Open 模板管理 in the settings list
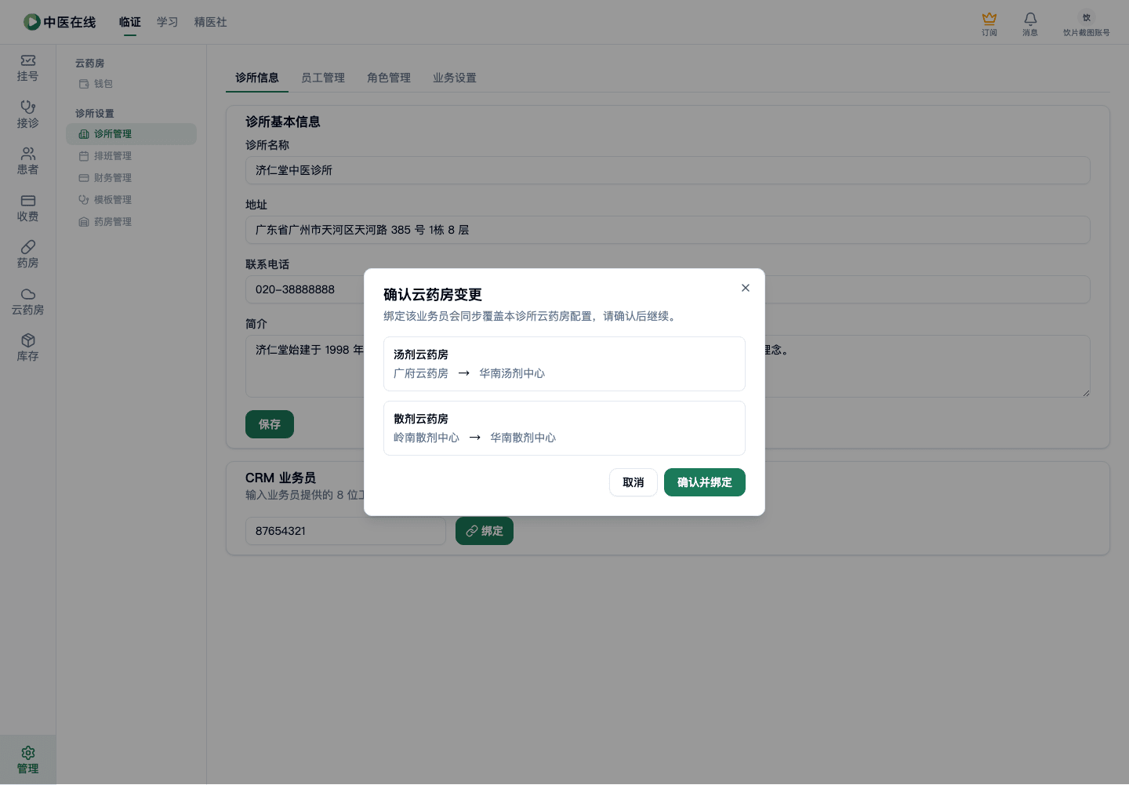This screenshot has width=1129, height=785. click(x=131, y=200)
